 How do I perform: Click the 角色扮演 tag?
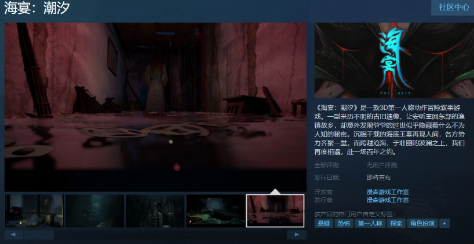pyautogui.click(x=422, y=224)
